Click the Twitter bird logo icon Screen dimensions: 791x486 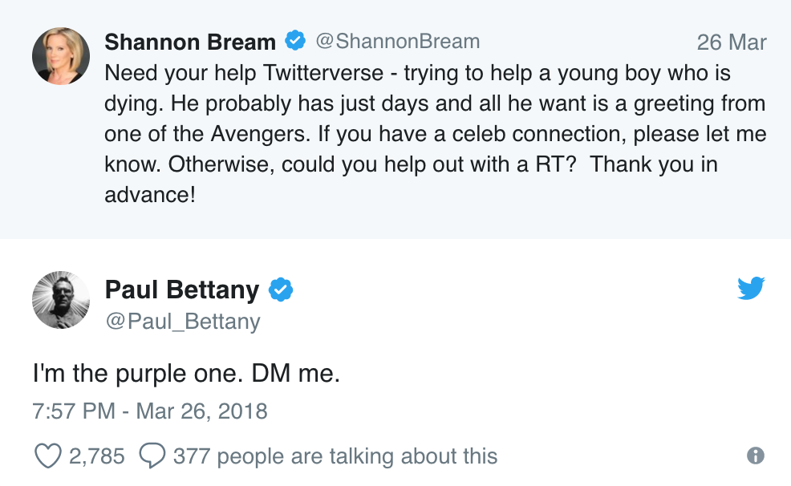(751, 289)
